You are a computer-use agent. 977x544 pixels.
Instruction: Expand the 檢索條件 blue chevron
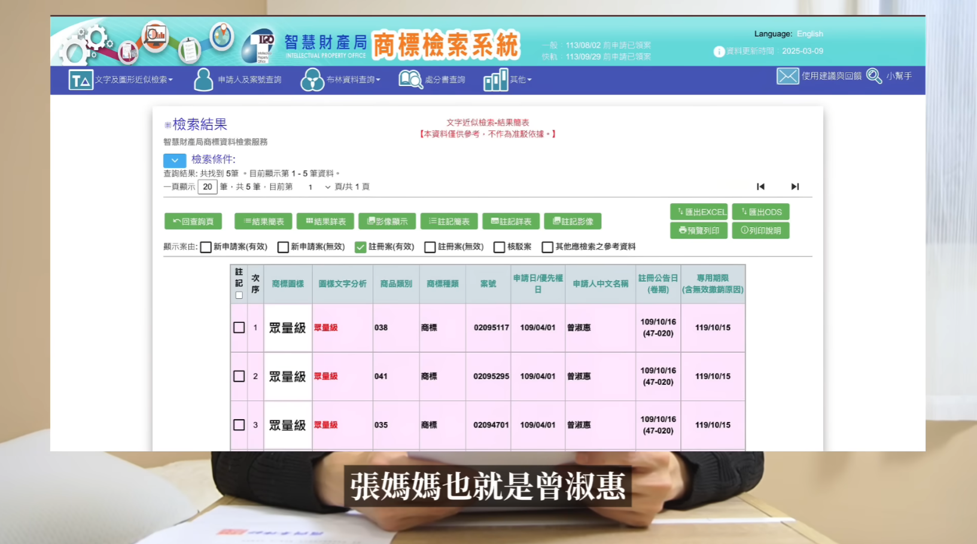pos(174,160)
